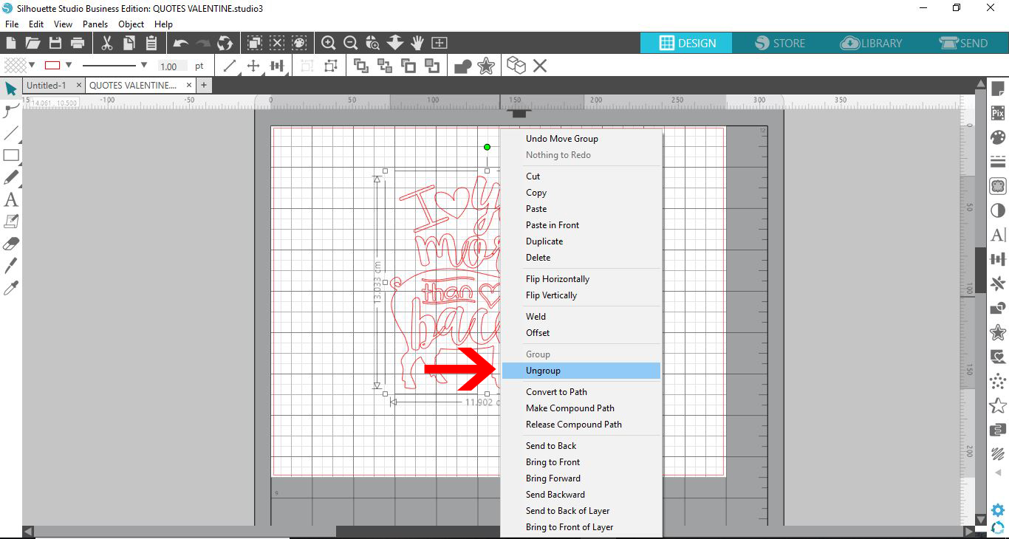Open the Panels menu
The image size is (1009, 539).
point(95,24)
